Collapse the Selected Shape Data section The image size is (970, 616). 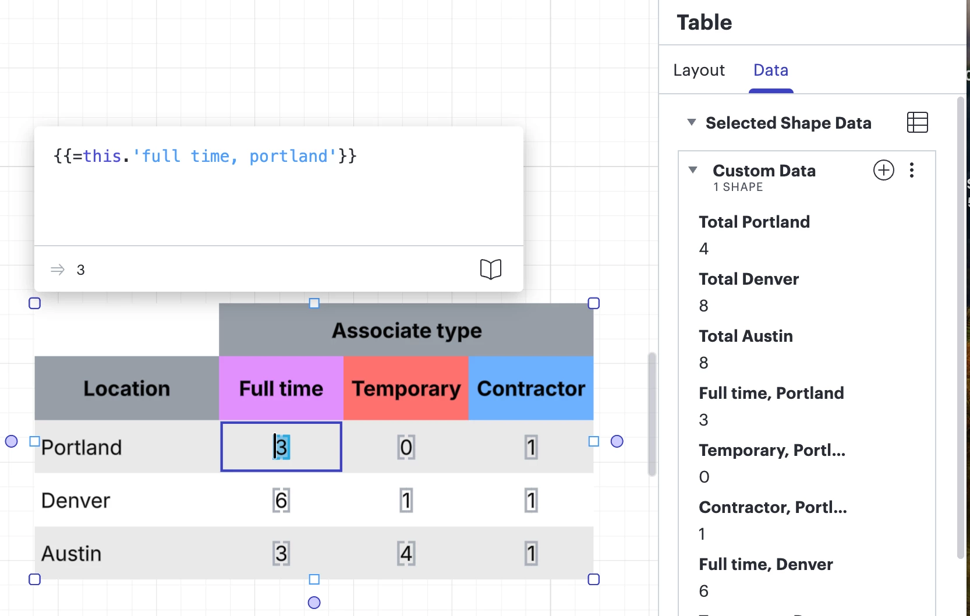692,122
